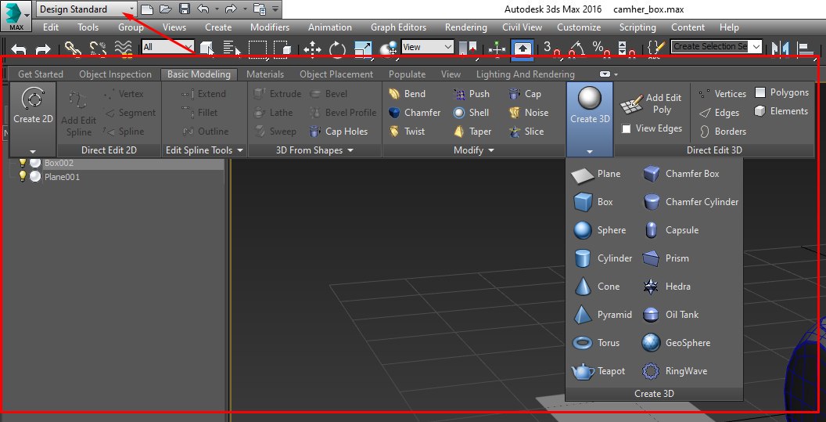Toggle the angle snap button
The width and height of the screenshot is (826, 422).
click(578, 49)
